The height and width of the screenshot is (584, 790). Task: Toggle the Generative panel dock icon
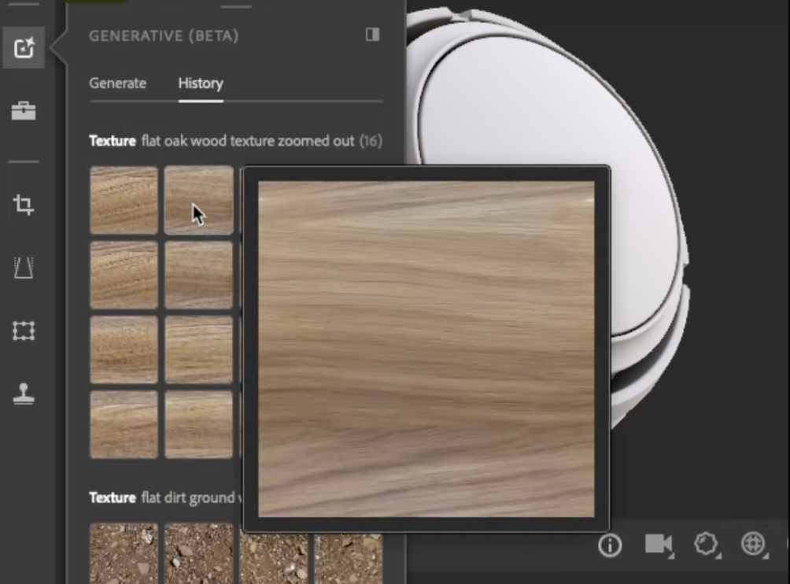click(372, 35)
